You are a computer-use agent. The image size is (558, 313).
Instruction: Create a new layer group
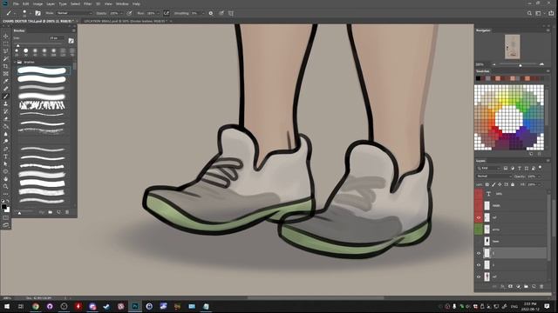click(x=526, y=286)
